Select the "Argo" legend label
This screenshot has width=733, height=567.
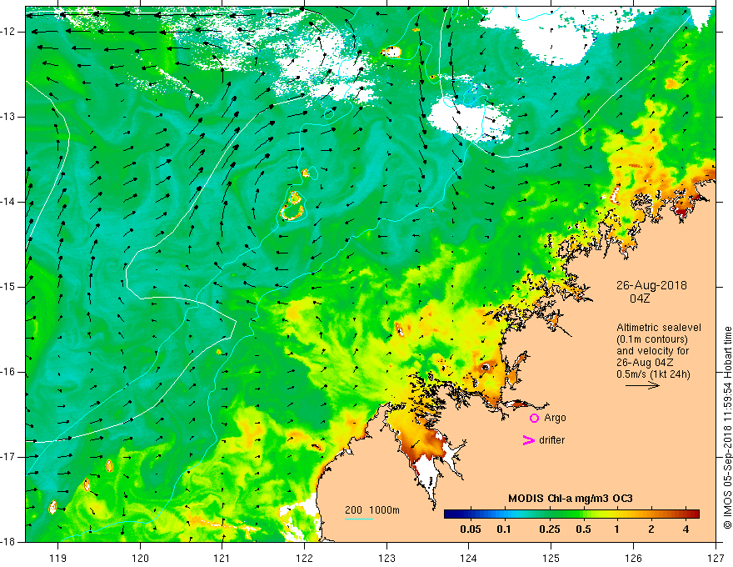click(x=555, y=418)
